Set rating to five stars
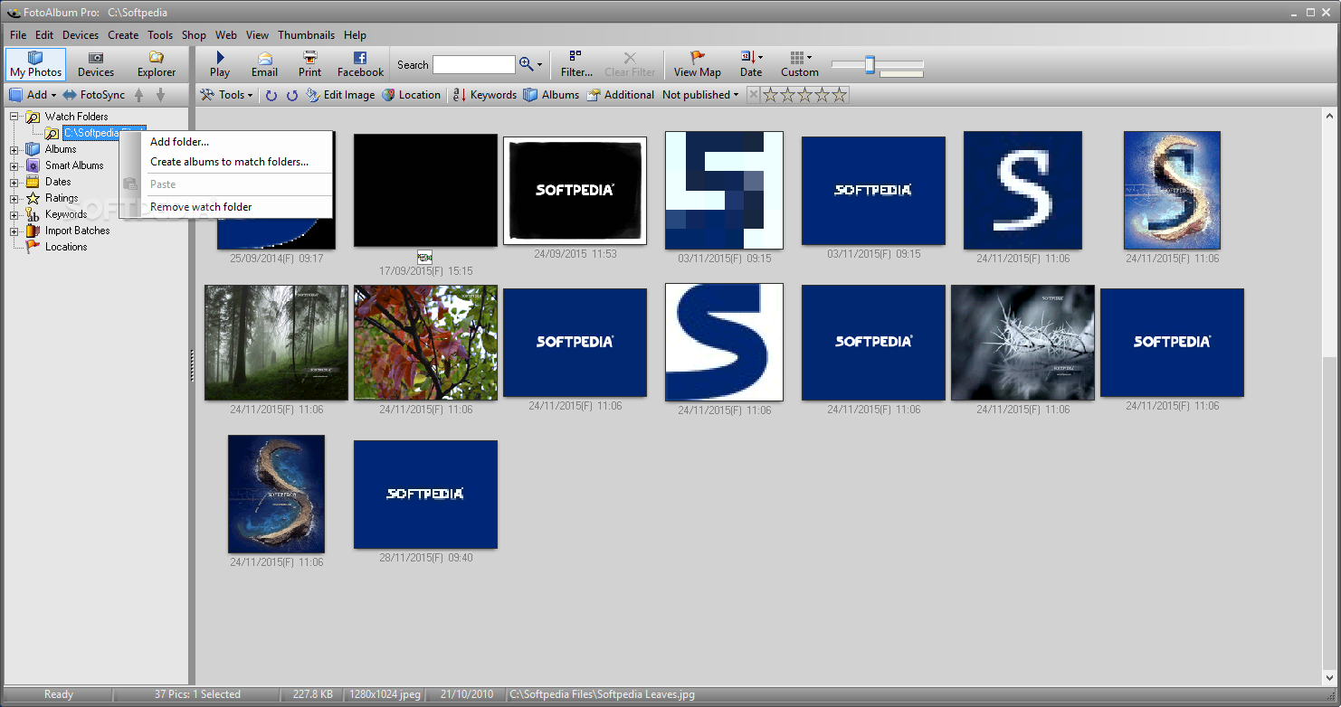The height and width of the screenshot is (707, 1341). [x=840, y=95]
